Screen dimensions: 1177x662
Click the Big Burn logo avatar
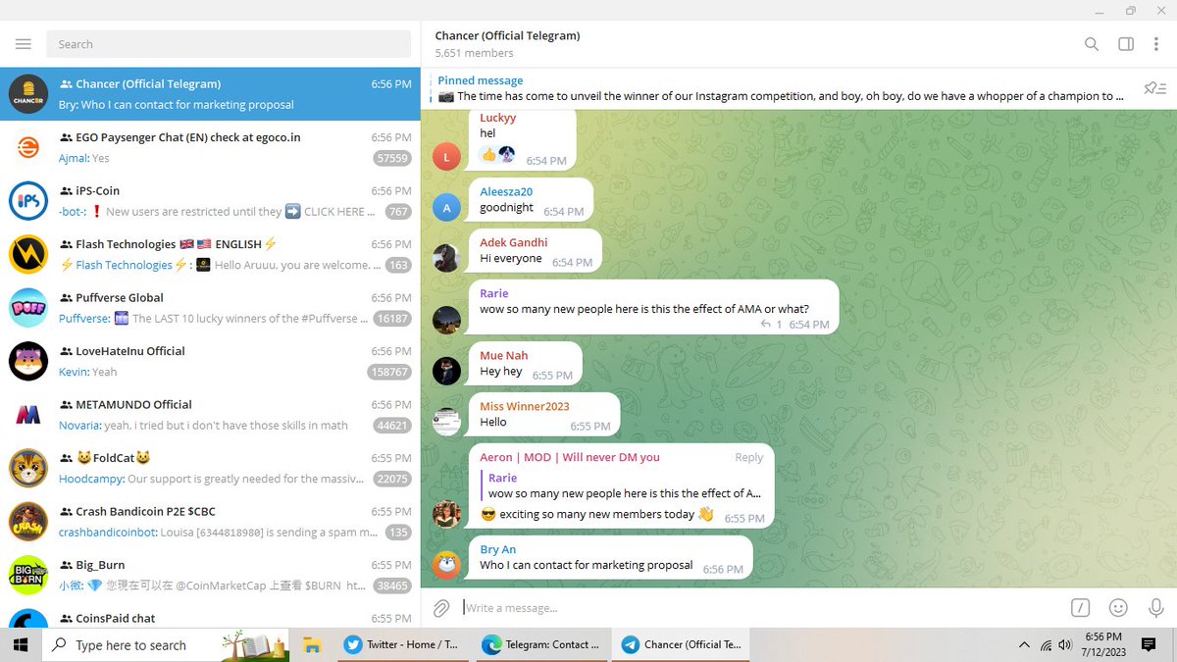pos(28,575)
